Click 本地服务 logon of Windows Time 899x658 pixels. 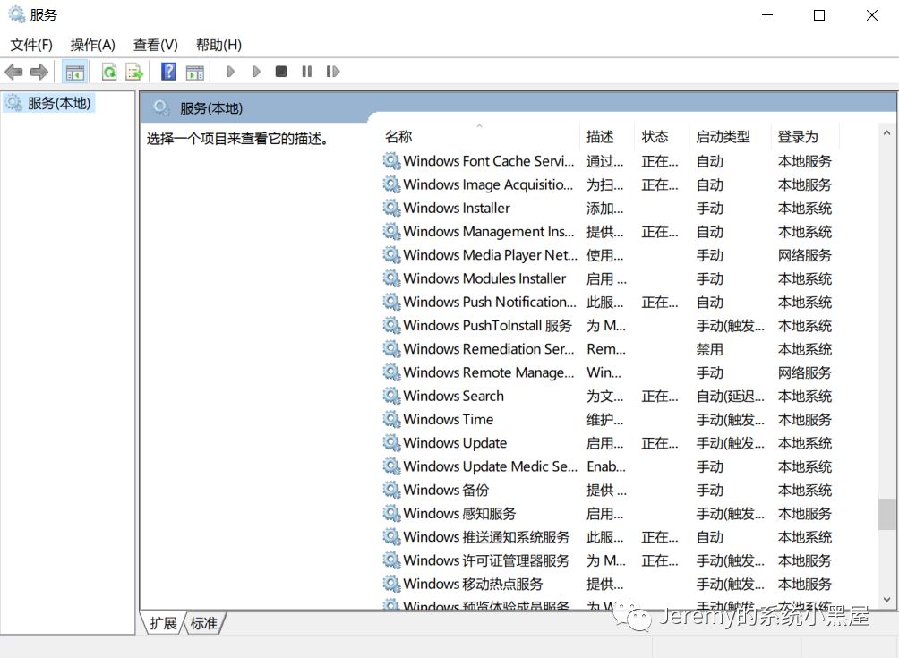click(804, 420)
